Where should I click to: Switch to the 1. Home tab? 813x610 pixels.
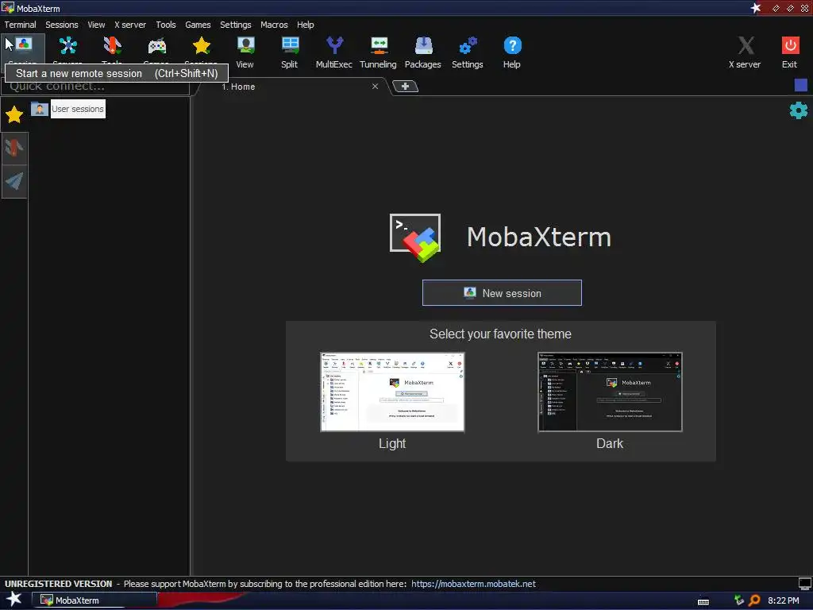click(293, 87)
